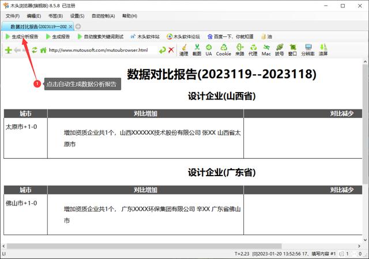Screen dimensions: 369x259
Task: Go to the home page icon
Action: click(43, 50)
